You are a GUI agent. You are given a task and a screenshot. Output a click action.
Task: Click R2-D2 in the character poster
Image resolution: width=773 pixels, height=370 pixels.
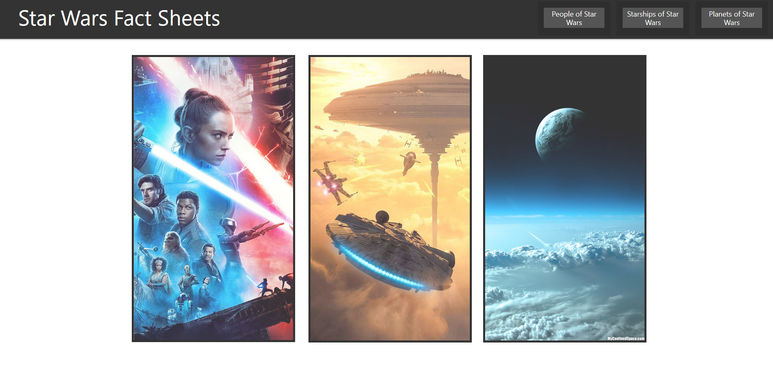183,306
